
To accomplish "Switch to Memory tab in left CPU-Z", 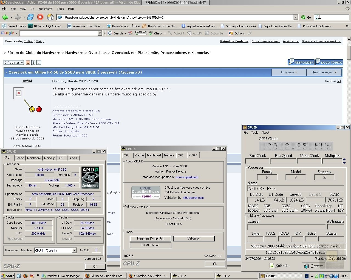I will (x=49, y=158).
